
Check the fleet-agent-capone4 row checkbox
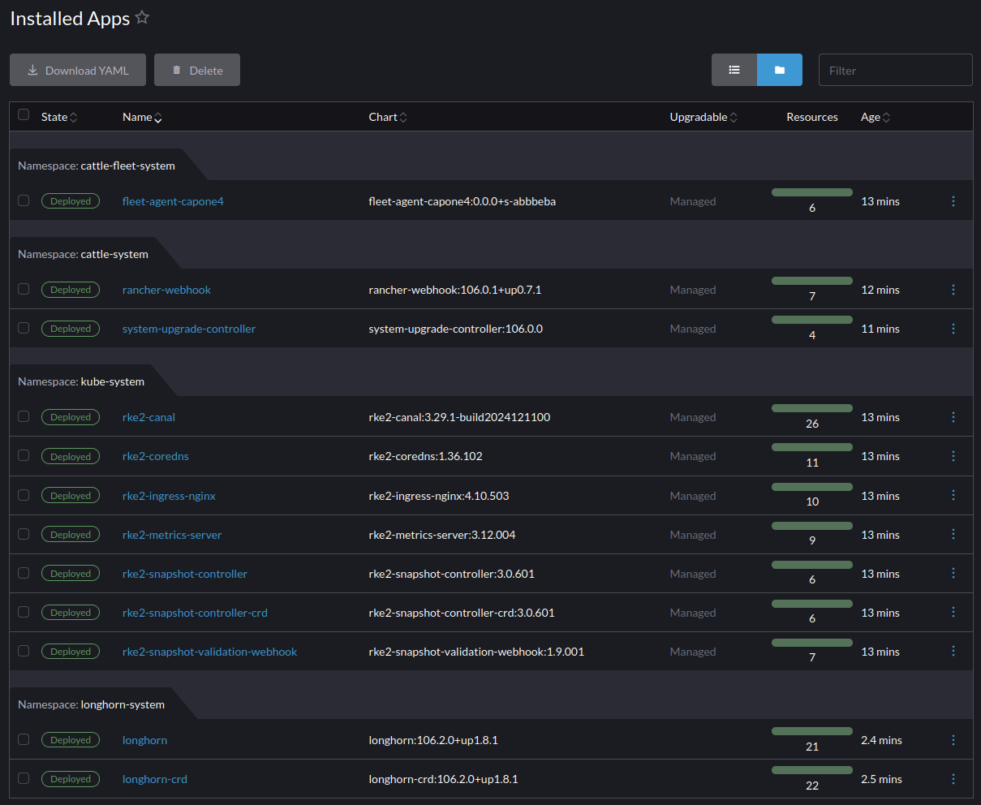(24, 200)
